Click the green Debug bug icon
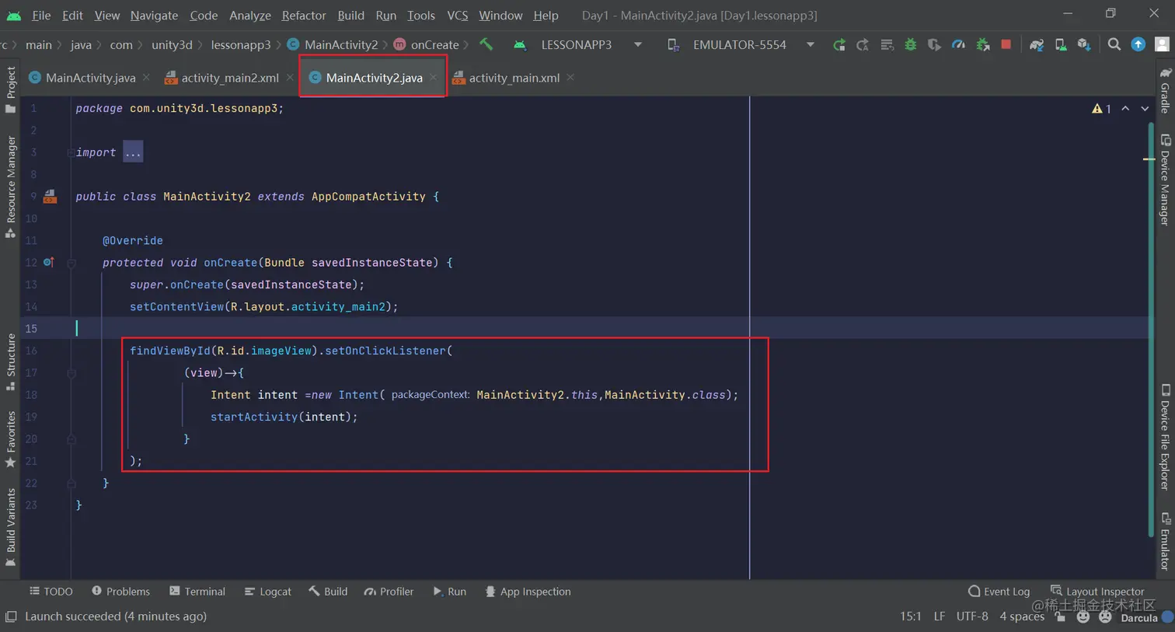1175x632 pixels. tap(911, 45)
